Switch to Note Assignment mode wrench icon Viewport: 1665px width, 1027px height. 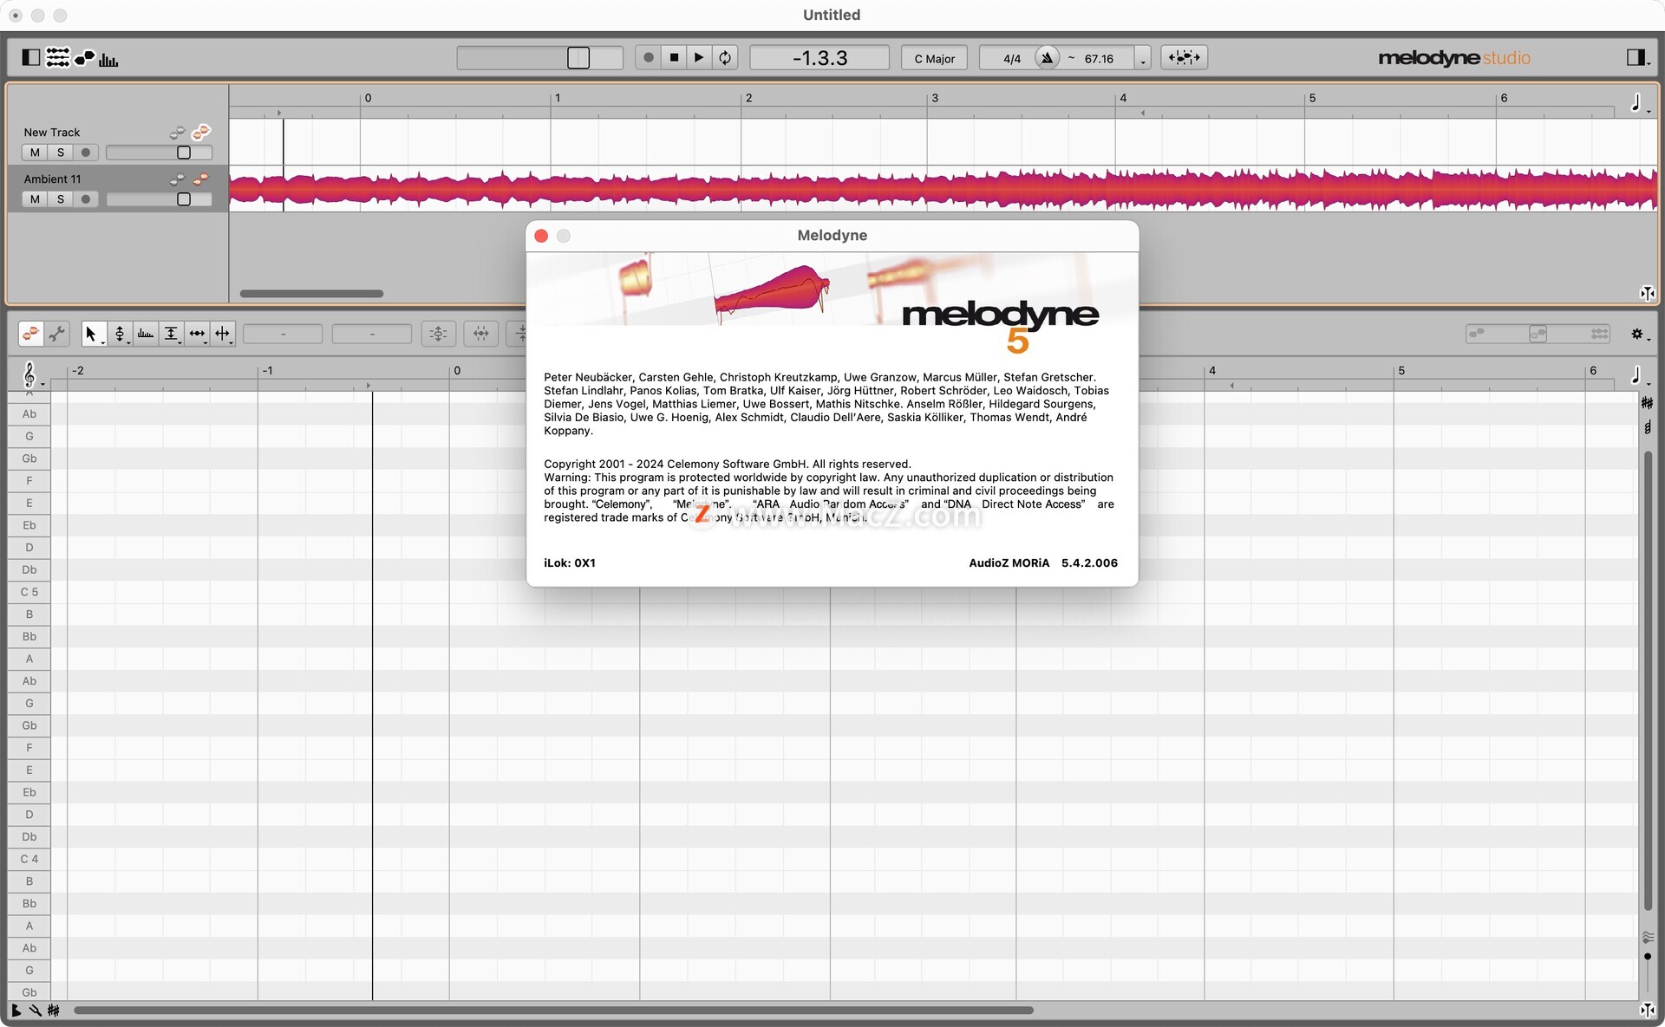point(57,334)
